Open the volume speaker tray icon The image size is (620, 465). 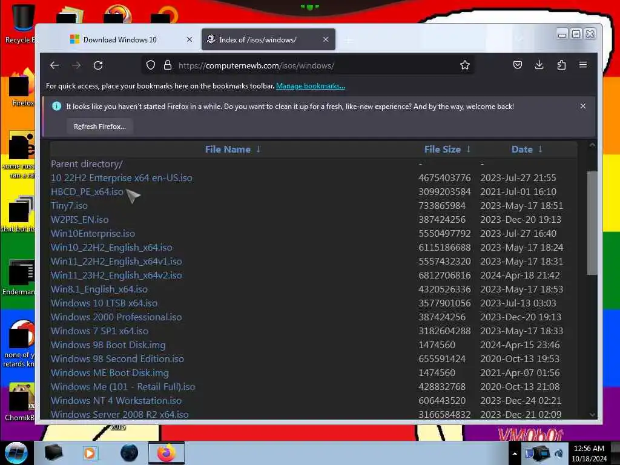[x=559, y=453]
